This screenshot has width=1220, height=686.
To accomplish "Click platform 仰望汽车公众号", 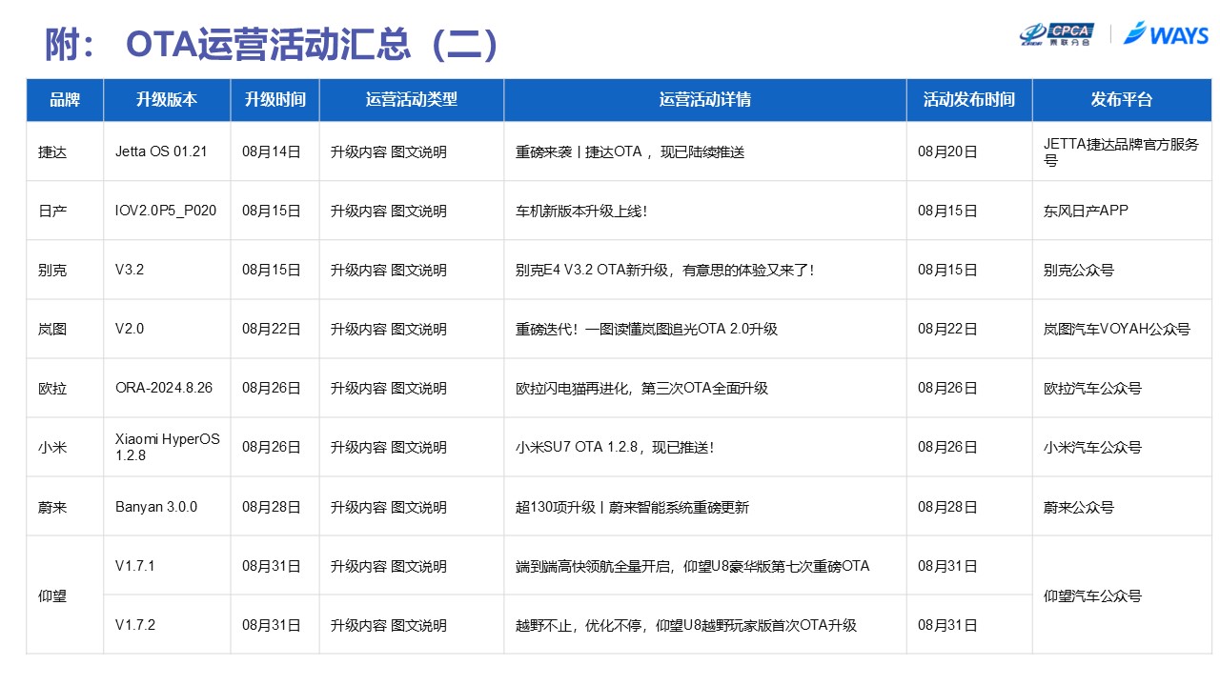I will point(1092,595).
